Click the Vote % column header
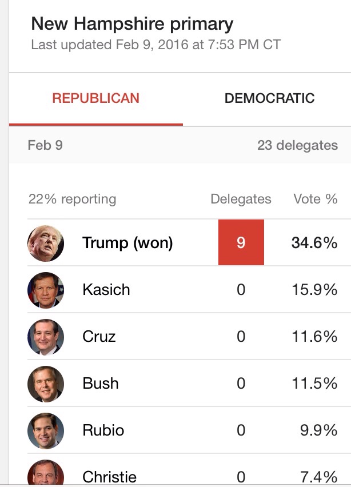351x487 pixels. coord(316,199)
